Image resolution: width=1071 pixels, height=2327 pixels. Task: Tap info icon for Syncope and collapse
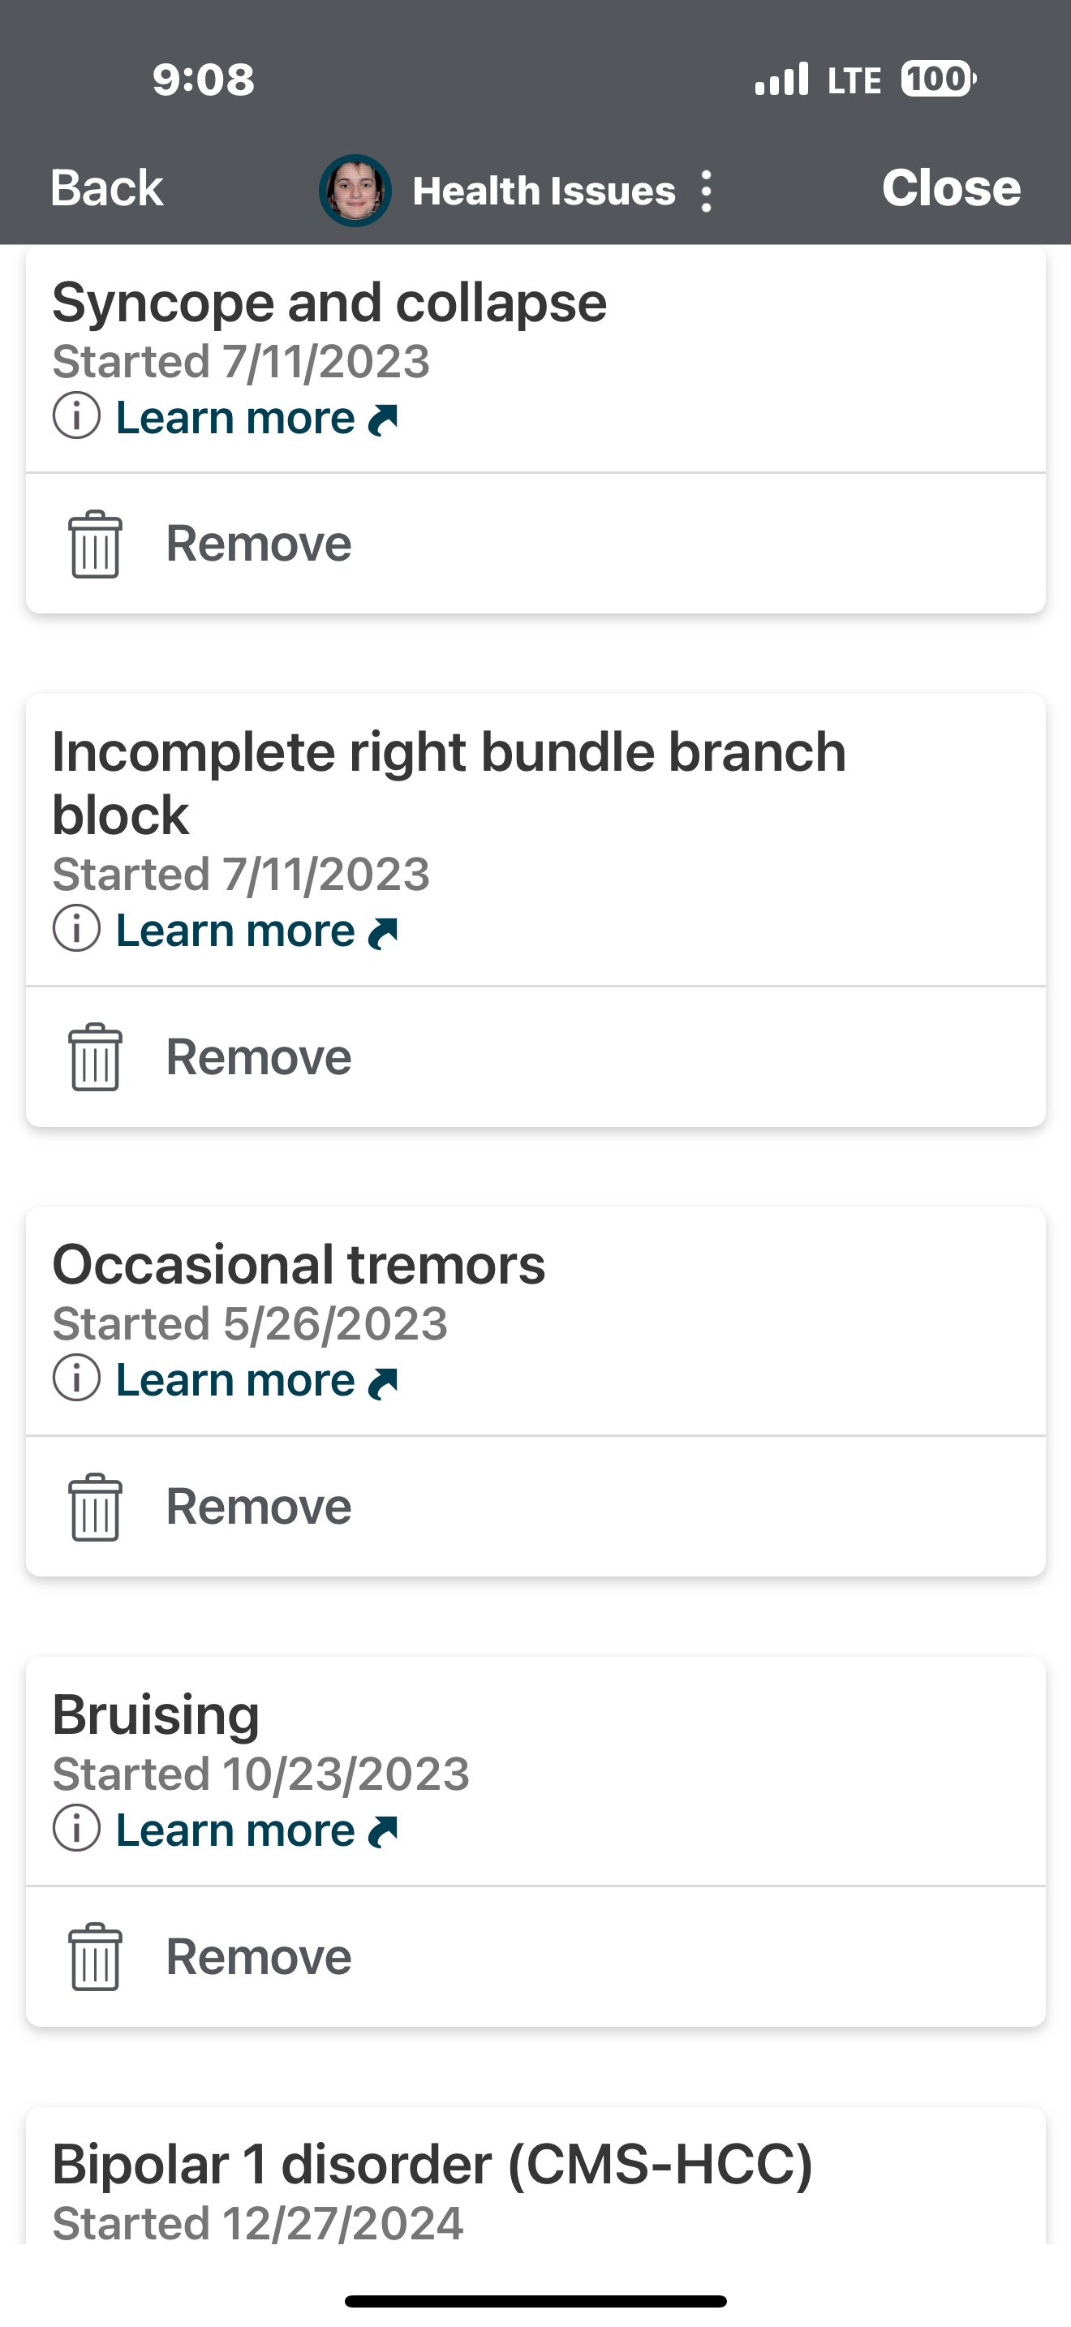tap(77, 416)
